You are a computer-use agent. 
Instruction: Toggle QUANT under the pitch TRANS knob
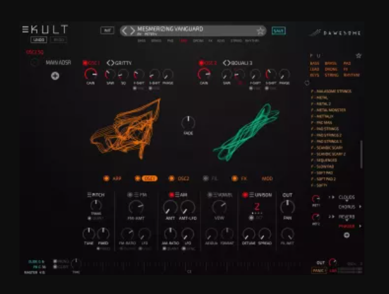point(90,219)
